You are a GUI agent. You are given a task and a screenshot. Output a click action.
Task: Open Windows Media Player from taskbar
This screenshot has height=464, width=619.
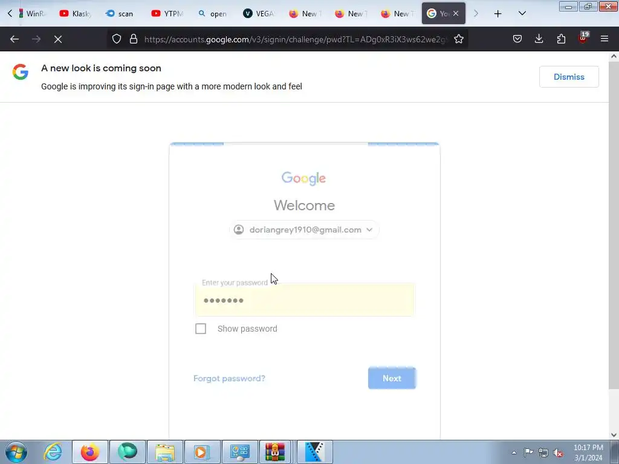202,452
